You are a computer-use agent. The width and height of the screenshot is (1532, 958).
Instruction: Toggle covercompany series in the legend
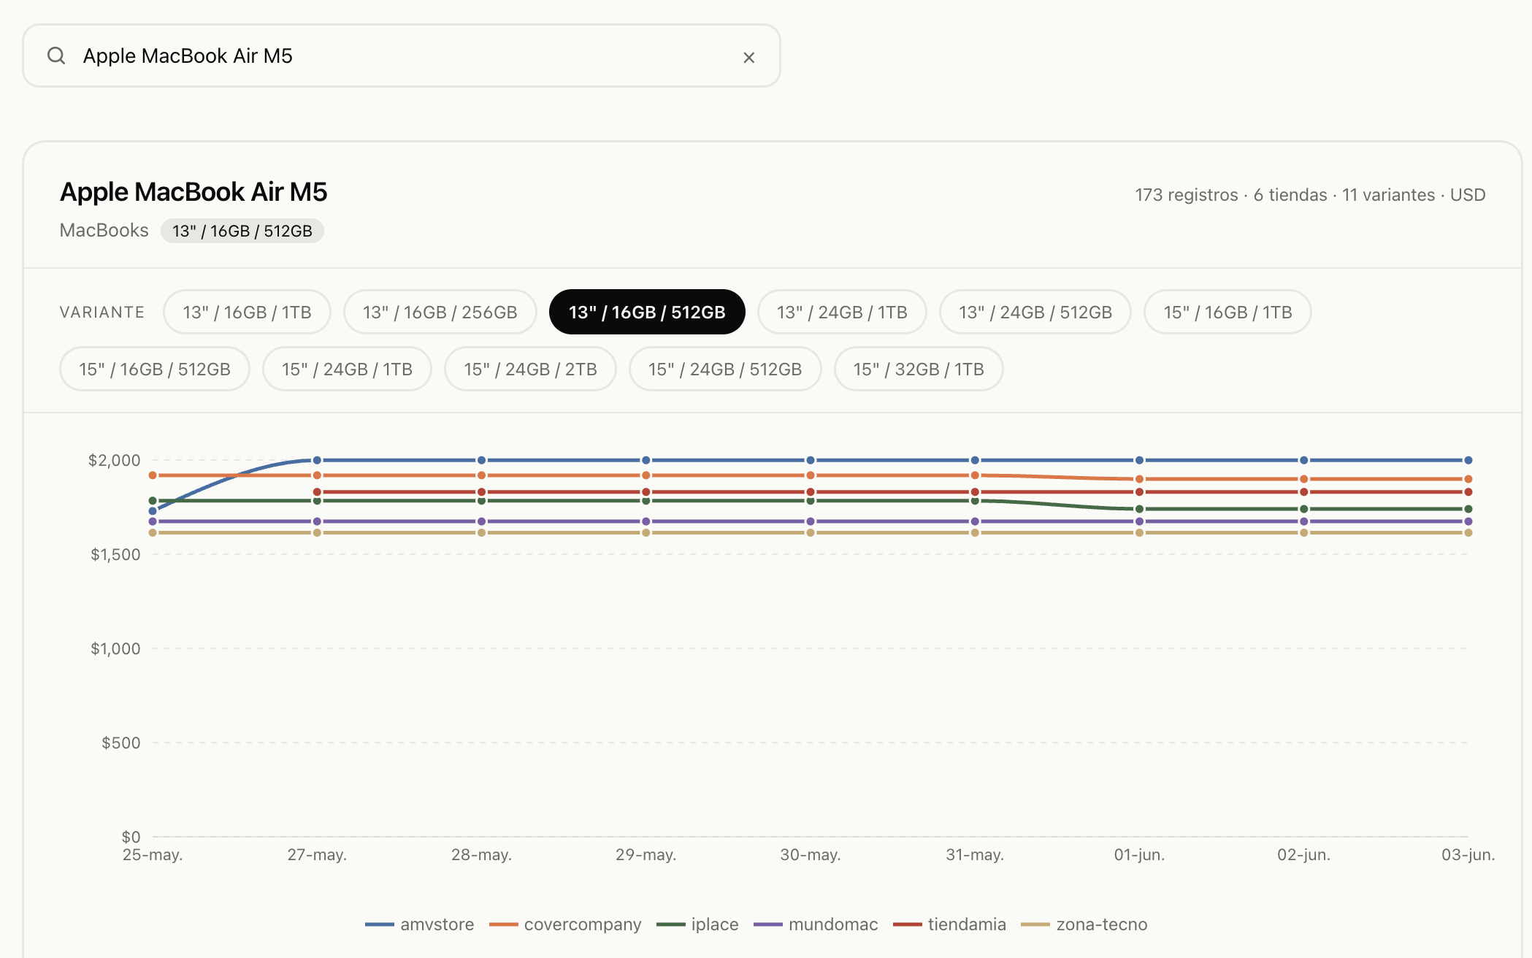point(565,924)
